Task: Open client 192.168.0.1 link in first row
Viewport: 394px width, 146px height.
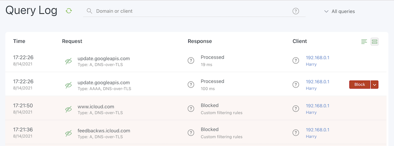Action: (317, 58)
